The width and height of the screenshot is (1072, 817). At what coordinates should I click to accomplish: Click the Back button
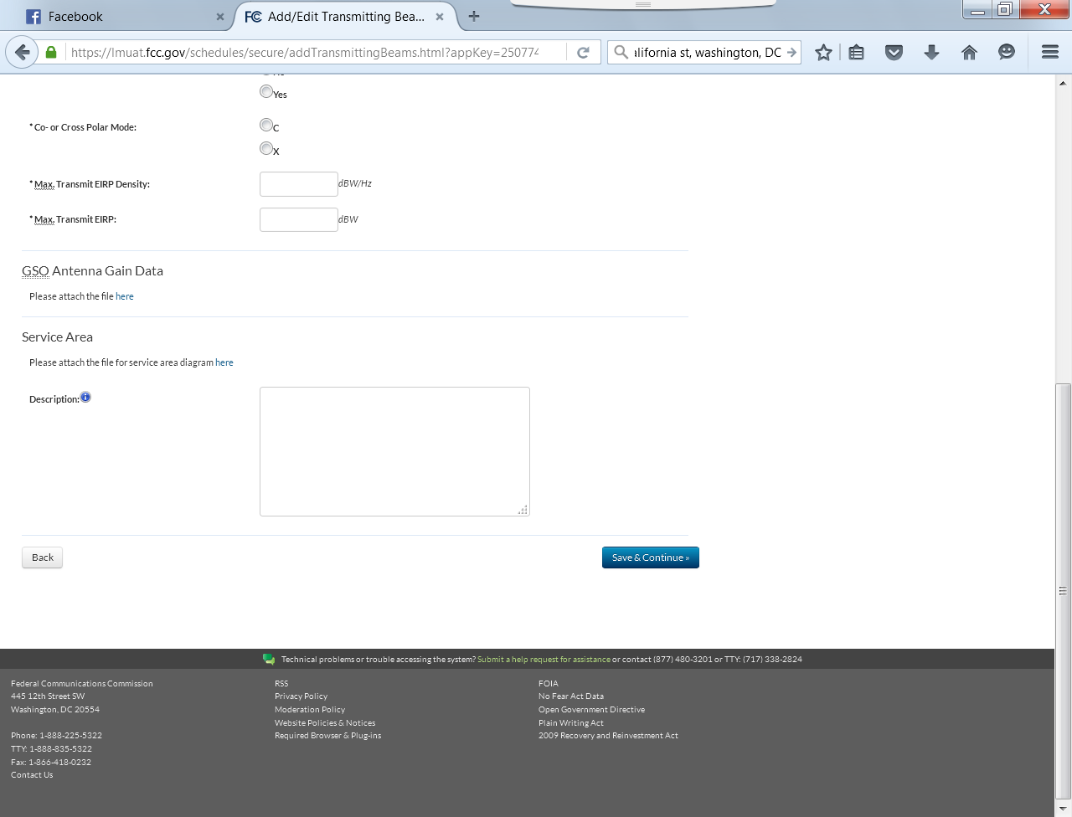pyautogui.click(x=42, y=558)
